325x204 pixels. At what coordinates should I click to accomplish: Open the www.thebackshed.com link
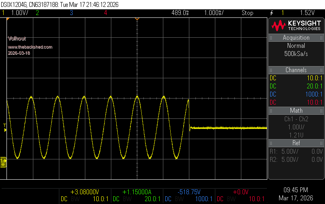click(x=30, y=47)
